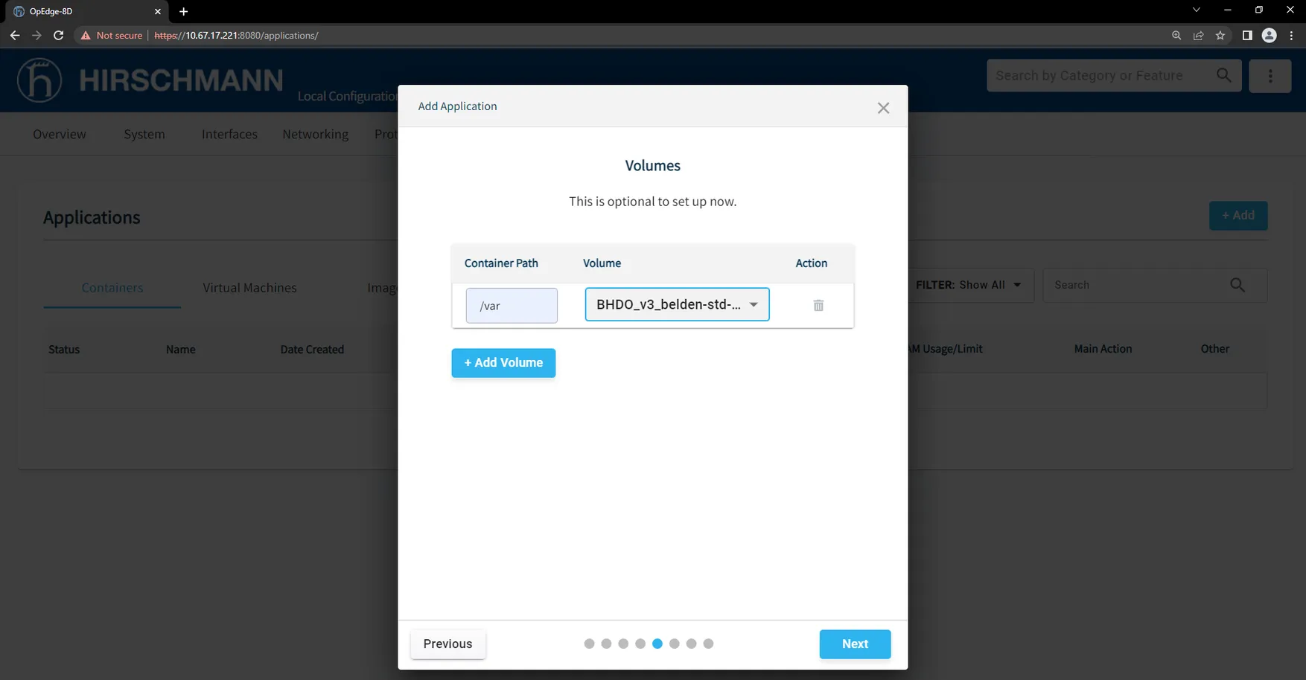Open the Interfaces menu
The image size is (1306, 680).
[x=229, y=134]
